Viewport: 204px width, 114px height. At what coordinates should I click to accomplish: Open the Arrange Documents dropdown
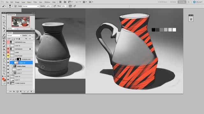(x=85, y=2)
